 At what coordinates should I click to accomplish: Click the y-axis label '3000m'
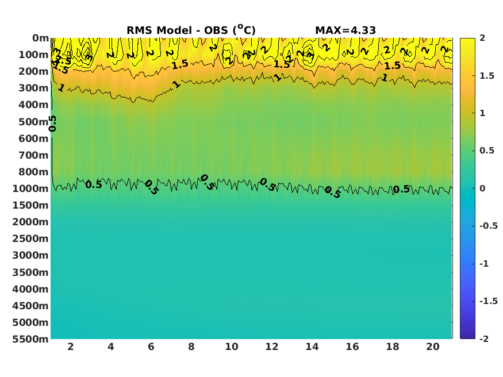[30, 256]
